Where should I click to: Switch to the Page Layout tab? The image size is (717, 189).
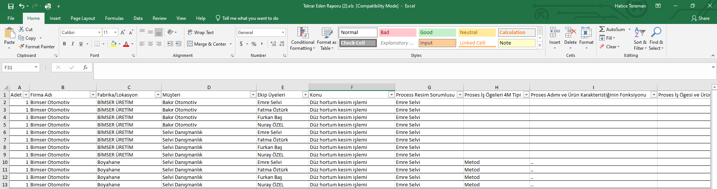[x=83, y=18]
